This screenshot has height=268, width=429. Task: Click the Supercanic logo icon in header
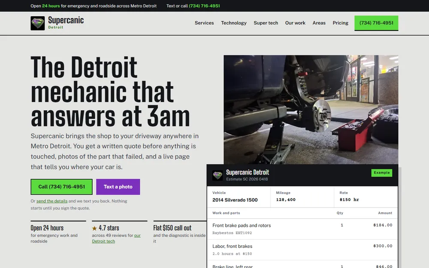37,23
